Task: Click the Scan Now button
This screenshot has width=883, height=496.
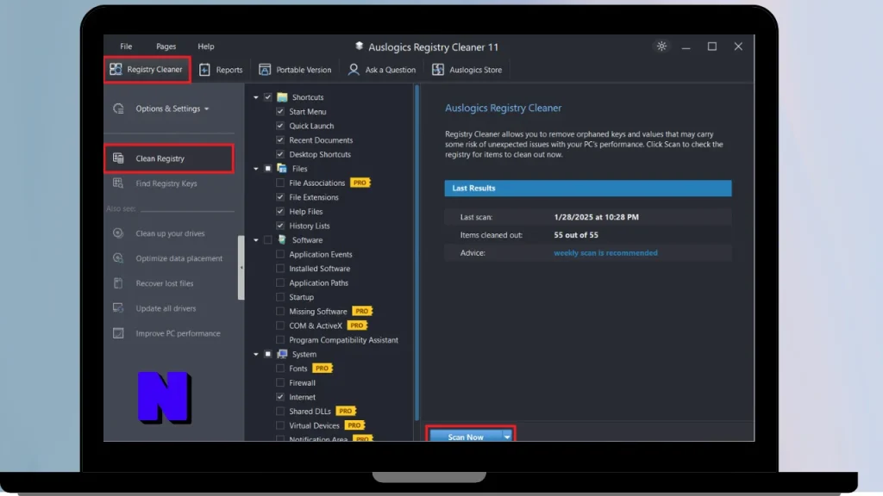Action: (x=466, y=437)
